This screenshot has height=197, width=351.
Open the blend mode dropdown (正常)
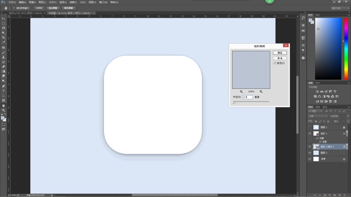click(318, 116)
